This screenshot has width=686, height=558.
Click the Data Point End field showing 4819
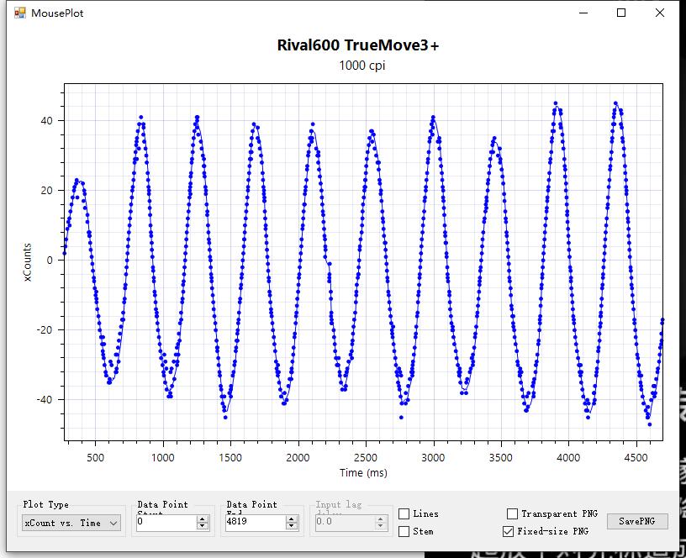(x=256, y=522)
